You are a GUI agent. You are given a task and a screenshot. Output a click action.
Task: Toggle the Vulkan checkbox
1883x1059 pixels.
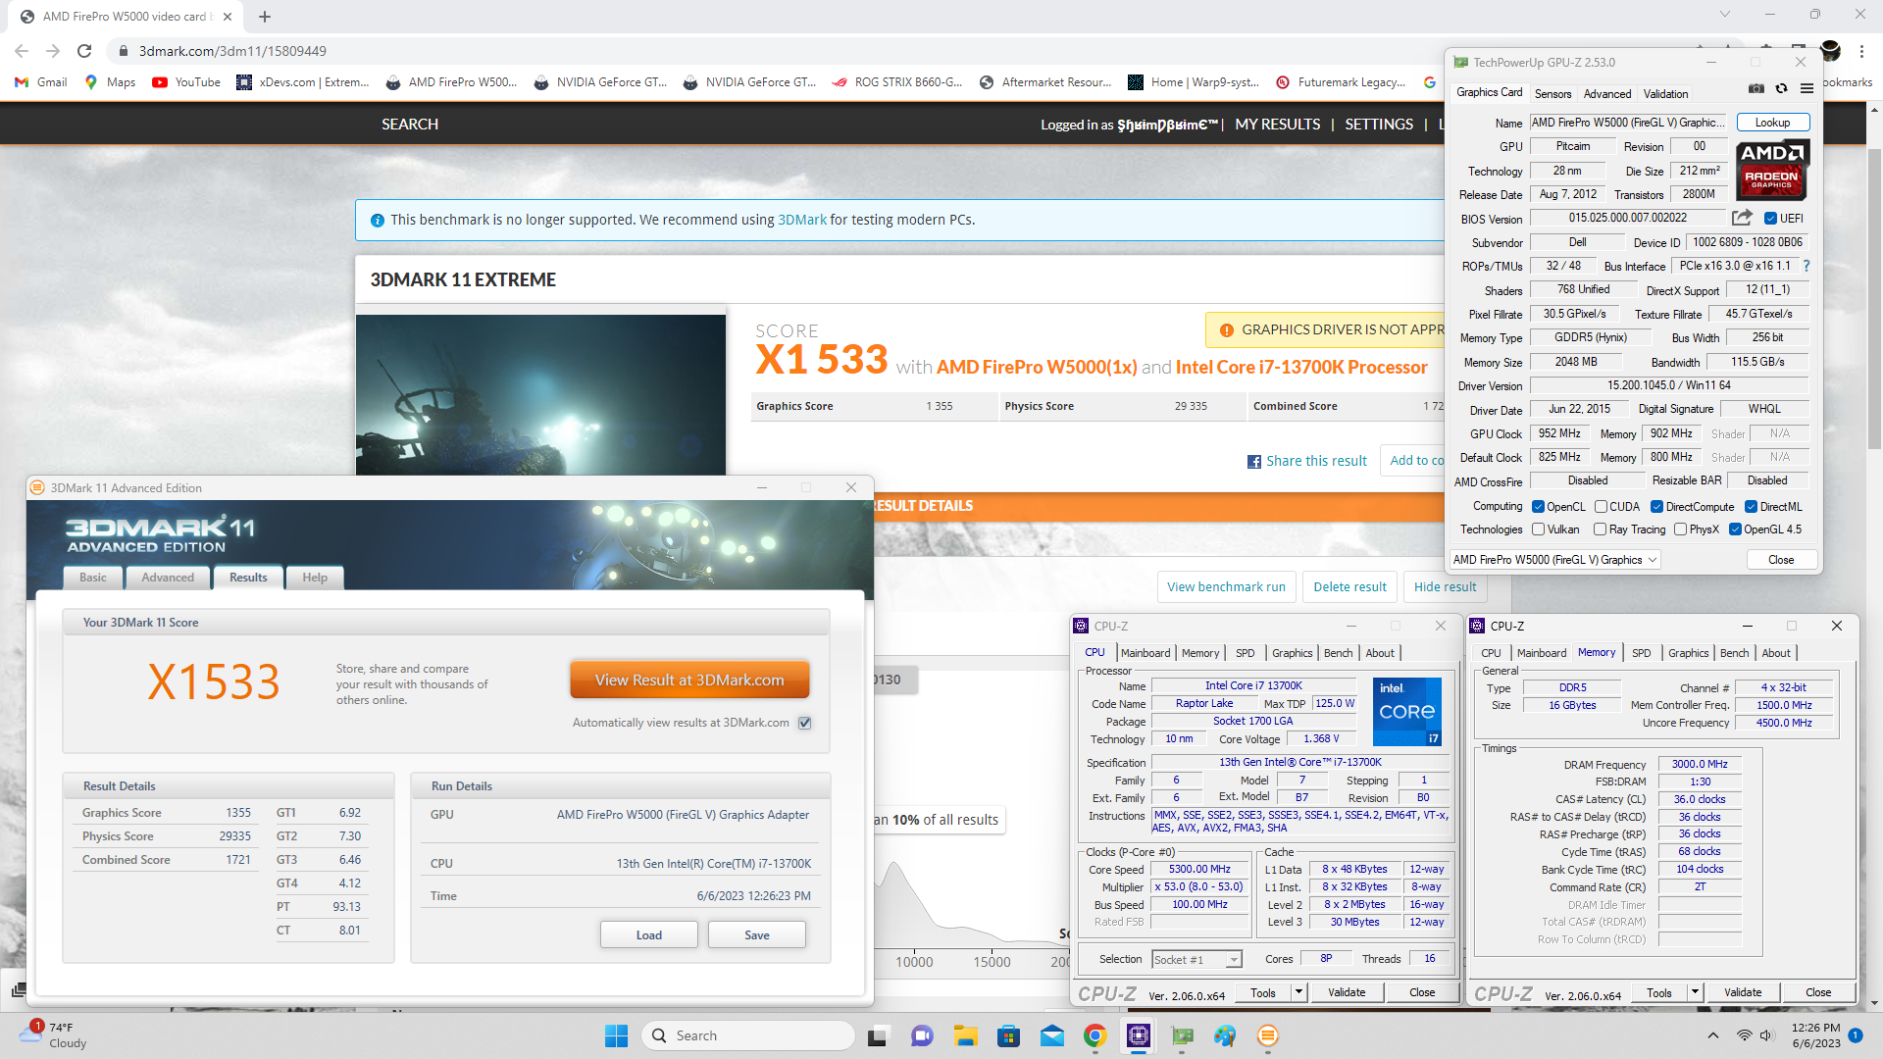pos(1538,529)
